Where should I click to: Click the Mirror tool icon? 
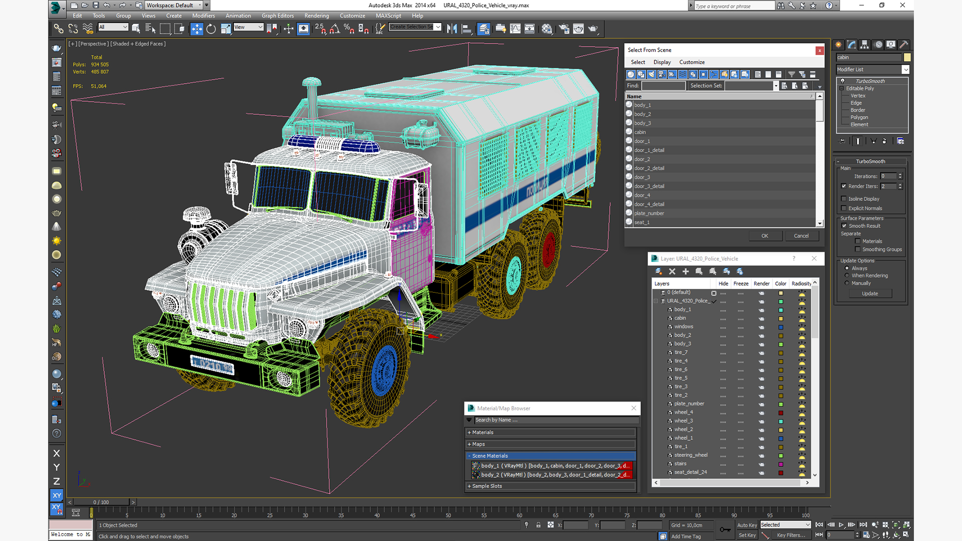coord(451,29)
